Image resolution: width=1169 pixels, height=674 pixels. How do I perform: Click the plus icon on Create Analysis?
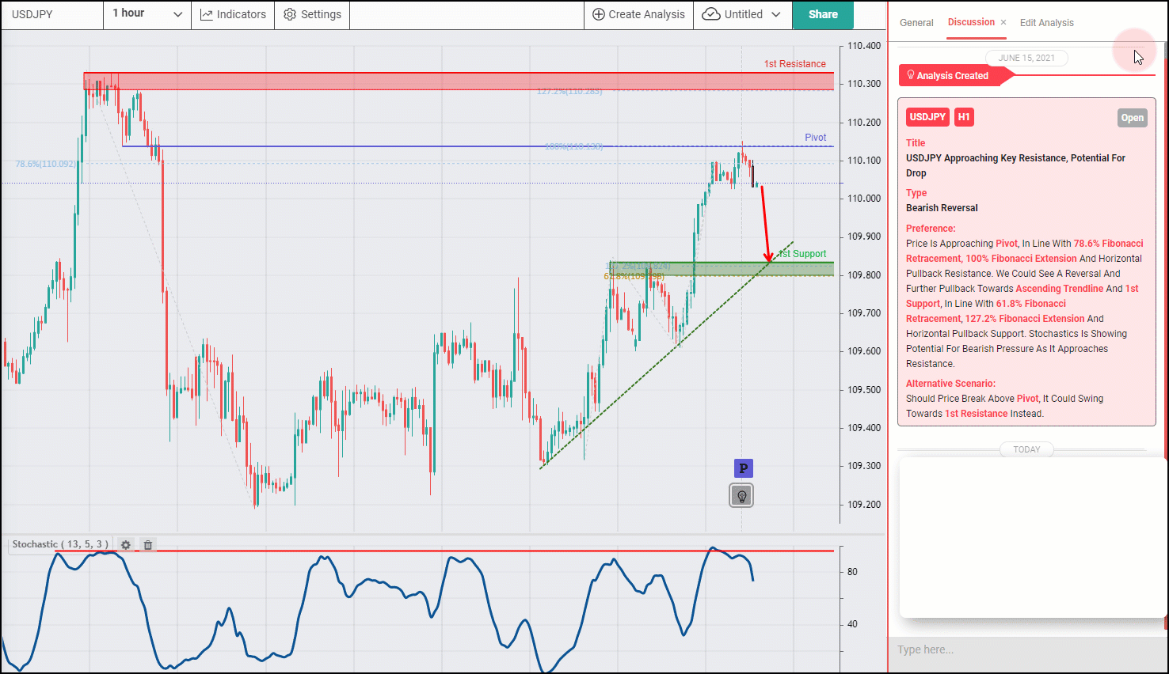(599, 14)
